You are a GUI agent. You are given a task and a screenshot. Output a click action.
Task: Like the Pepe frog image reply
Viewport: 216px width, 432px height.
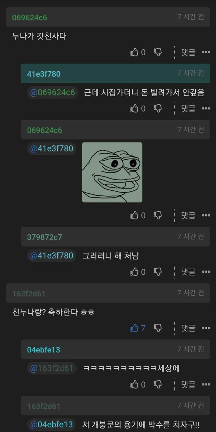pyautogui.click(x=138, y=215)
